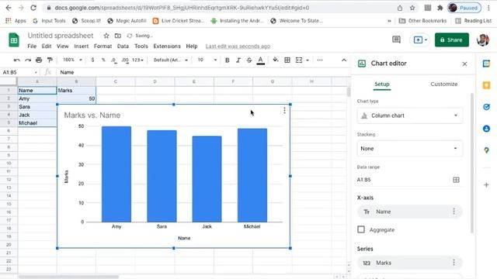
Task: Open the Stacking None dropdown
Action: point(409,148)
